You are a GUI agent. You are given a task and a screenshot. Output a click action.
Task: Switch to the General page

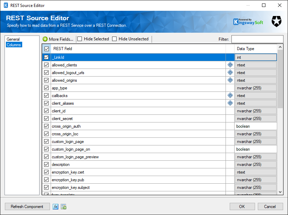(x=13, y=39)
